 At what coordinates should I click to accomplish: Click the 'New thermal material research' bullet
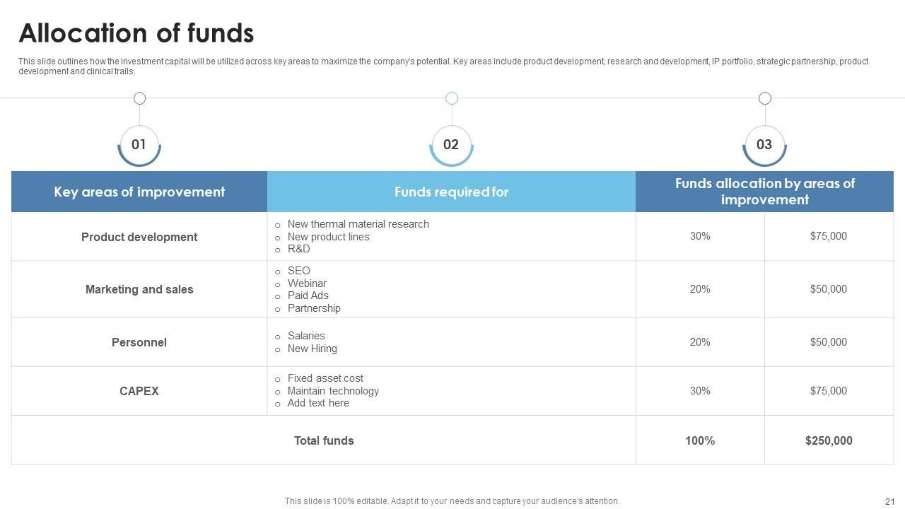358,224
